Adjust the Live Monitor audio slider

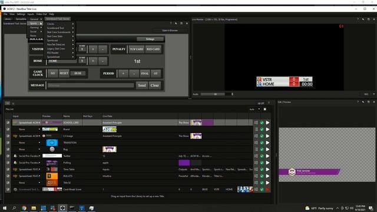(215, 94)
